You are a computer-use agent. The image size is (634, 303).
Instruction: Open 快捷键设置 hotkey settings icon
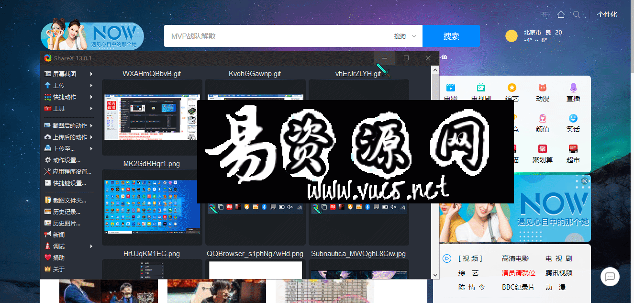coord(47,183)
